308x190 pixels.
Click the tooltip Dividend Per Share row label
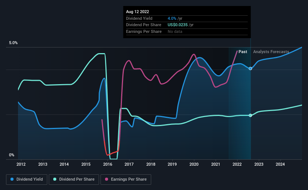point(144,25)
